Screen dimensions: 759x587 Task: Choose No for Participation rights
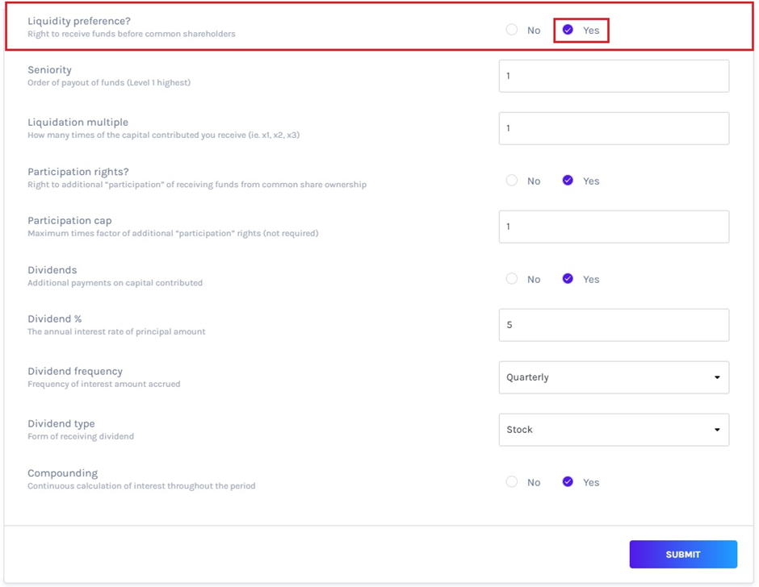[512, 181]
